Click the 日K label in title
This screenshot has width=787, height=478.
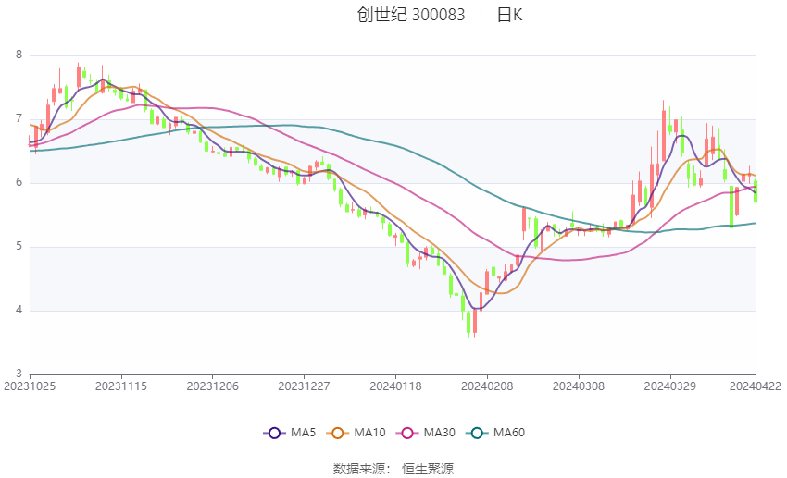click(509, 15)
